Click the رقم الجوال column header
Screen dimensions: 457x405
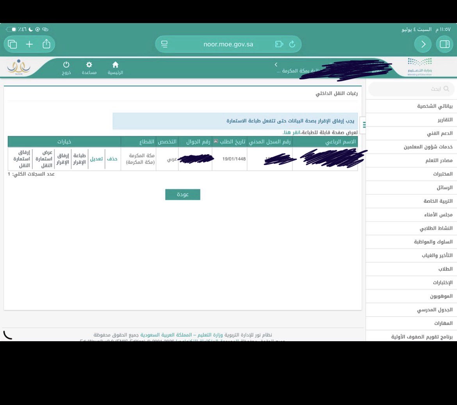click(198, 142)
